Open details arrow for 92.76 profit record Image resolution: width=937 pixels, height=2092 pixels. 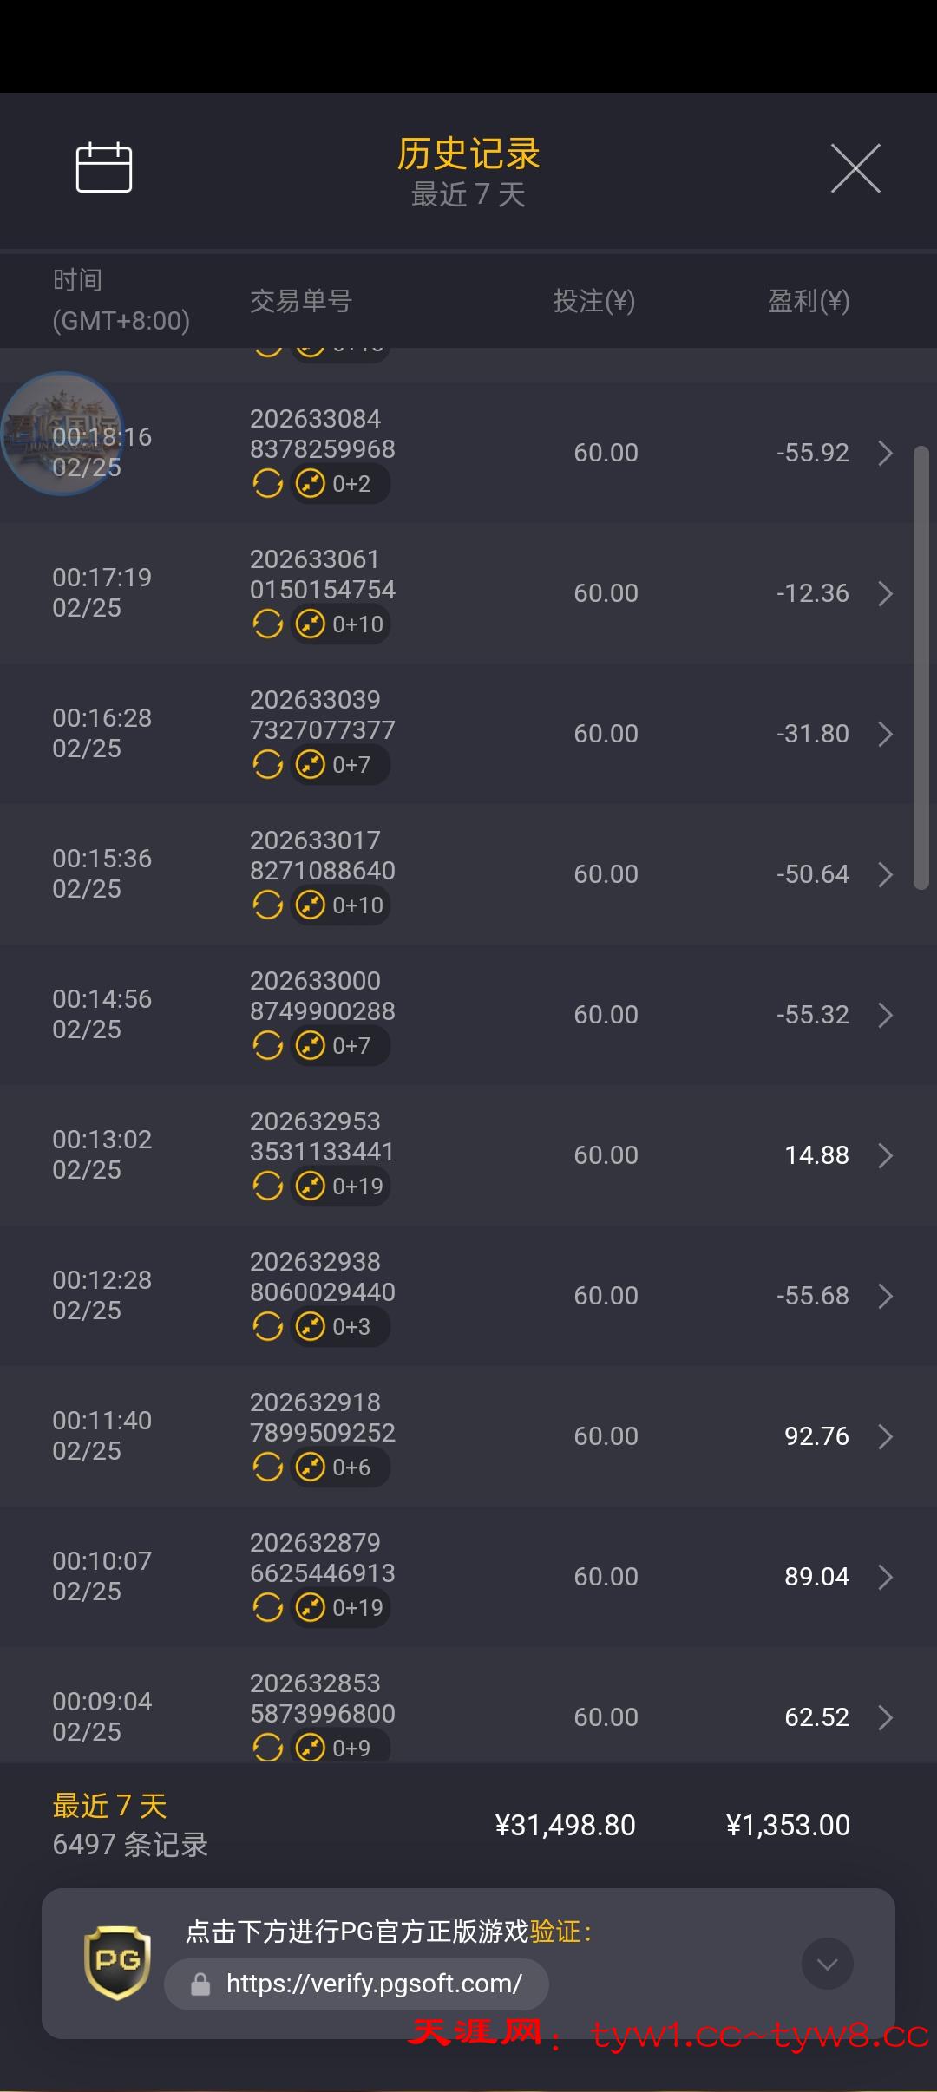(885, 1436)
